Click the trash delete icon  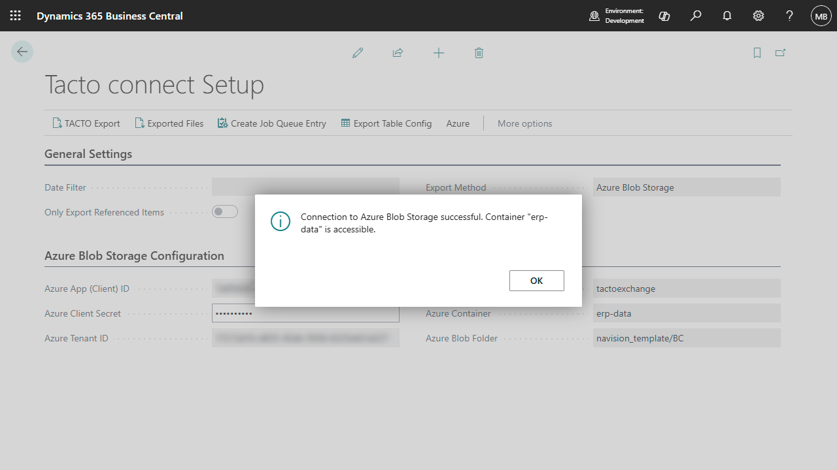(479, 53)
